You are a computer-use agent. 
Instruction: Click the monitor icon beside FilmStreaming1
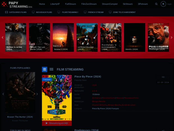pos(59,12)
